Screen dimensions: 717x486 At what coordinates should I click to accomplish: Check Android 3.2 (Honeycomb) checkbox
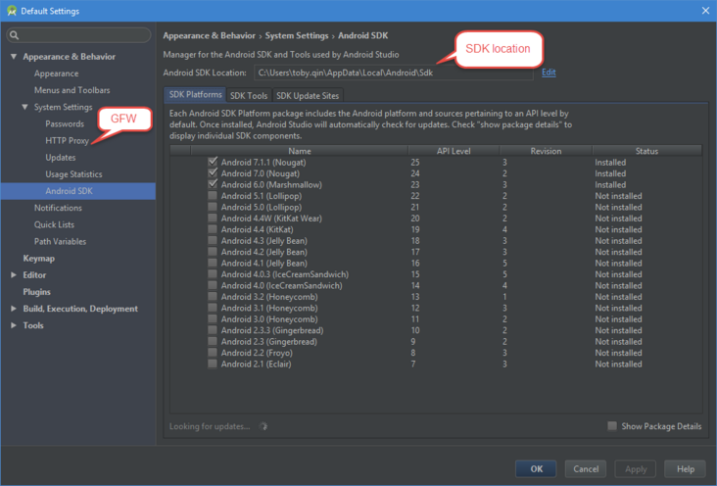click(213, 296)
